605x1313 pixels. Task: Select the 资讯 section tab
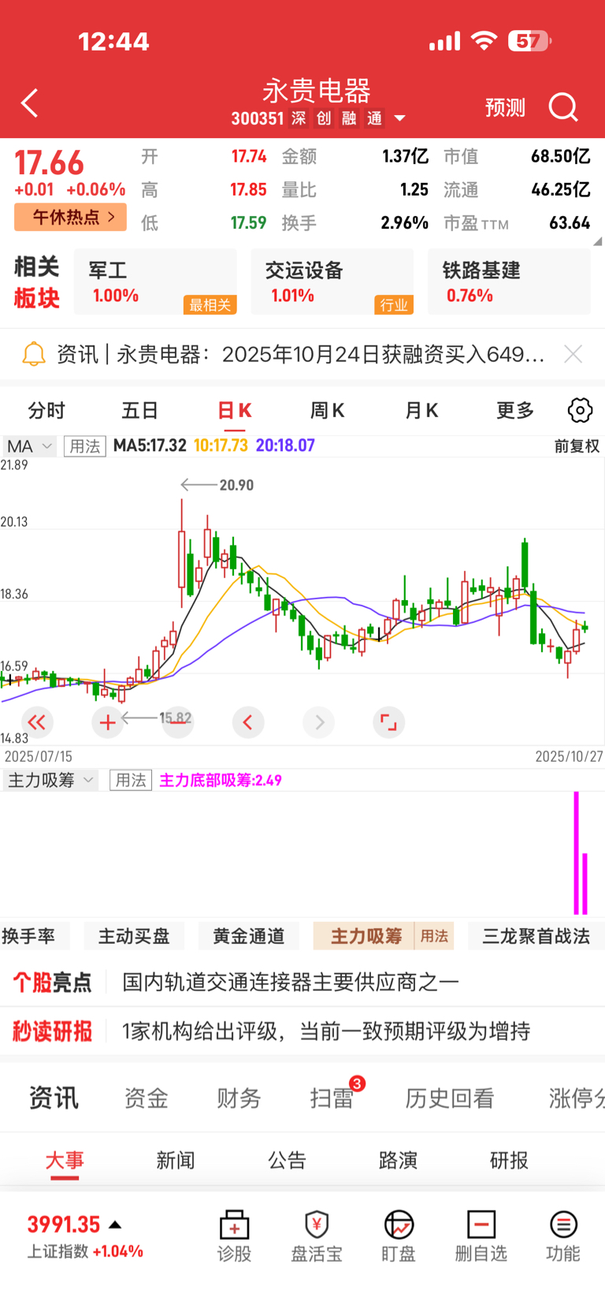54,1098
